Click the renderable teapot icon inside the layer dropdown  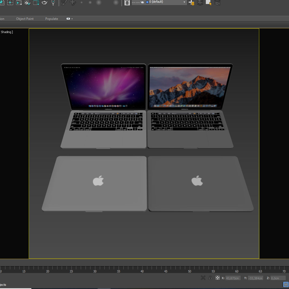tap(142, 2)
